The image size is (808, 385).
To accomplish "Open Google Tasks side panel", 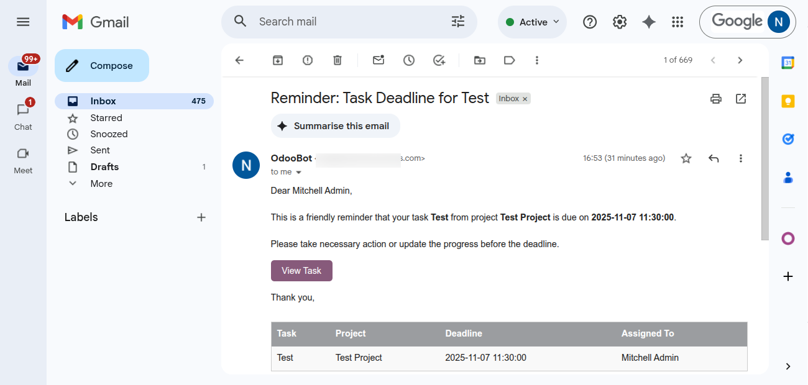I will pos(788,139).
